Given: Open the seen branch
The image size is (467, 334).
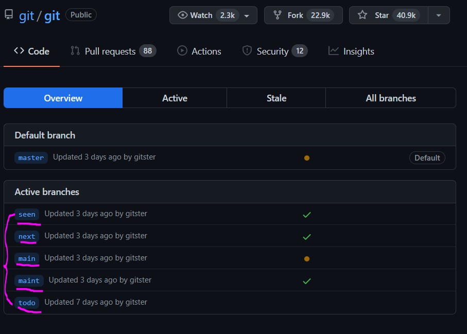Looking at the screenshot, I should point(27,214).
